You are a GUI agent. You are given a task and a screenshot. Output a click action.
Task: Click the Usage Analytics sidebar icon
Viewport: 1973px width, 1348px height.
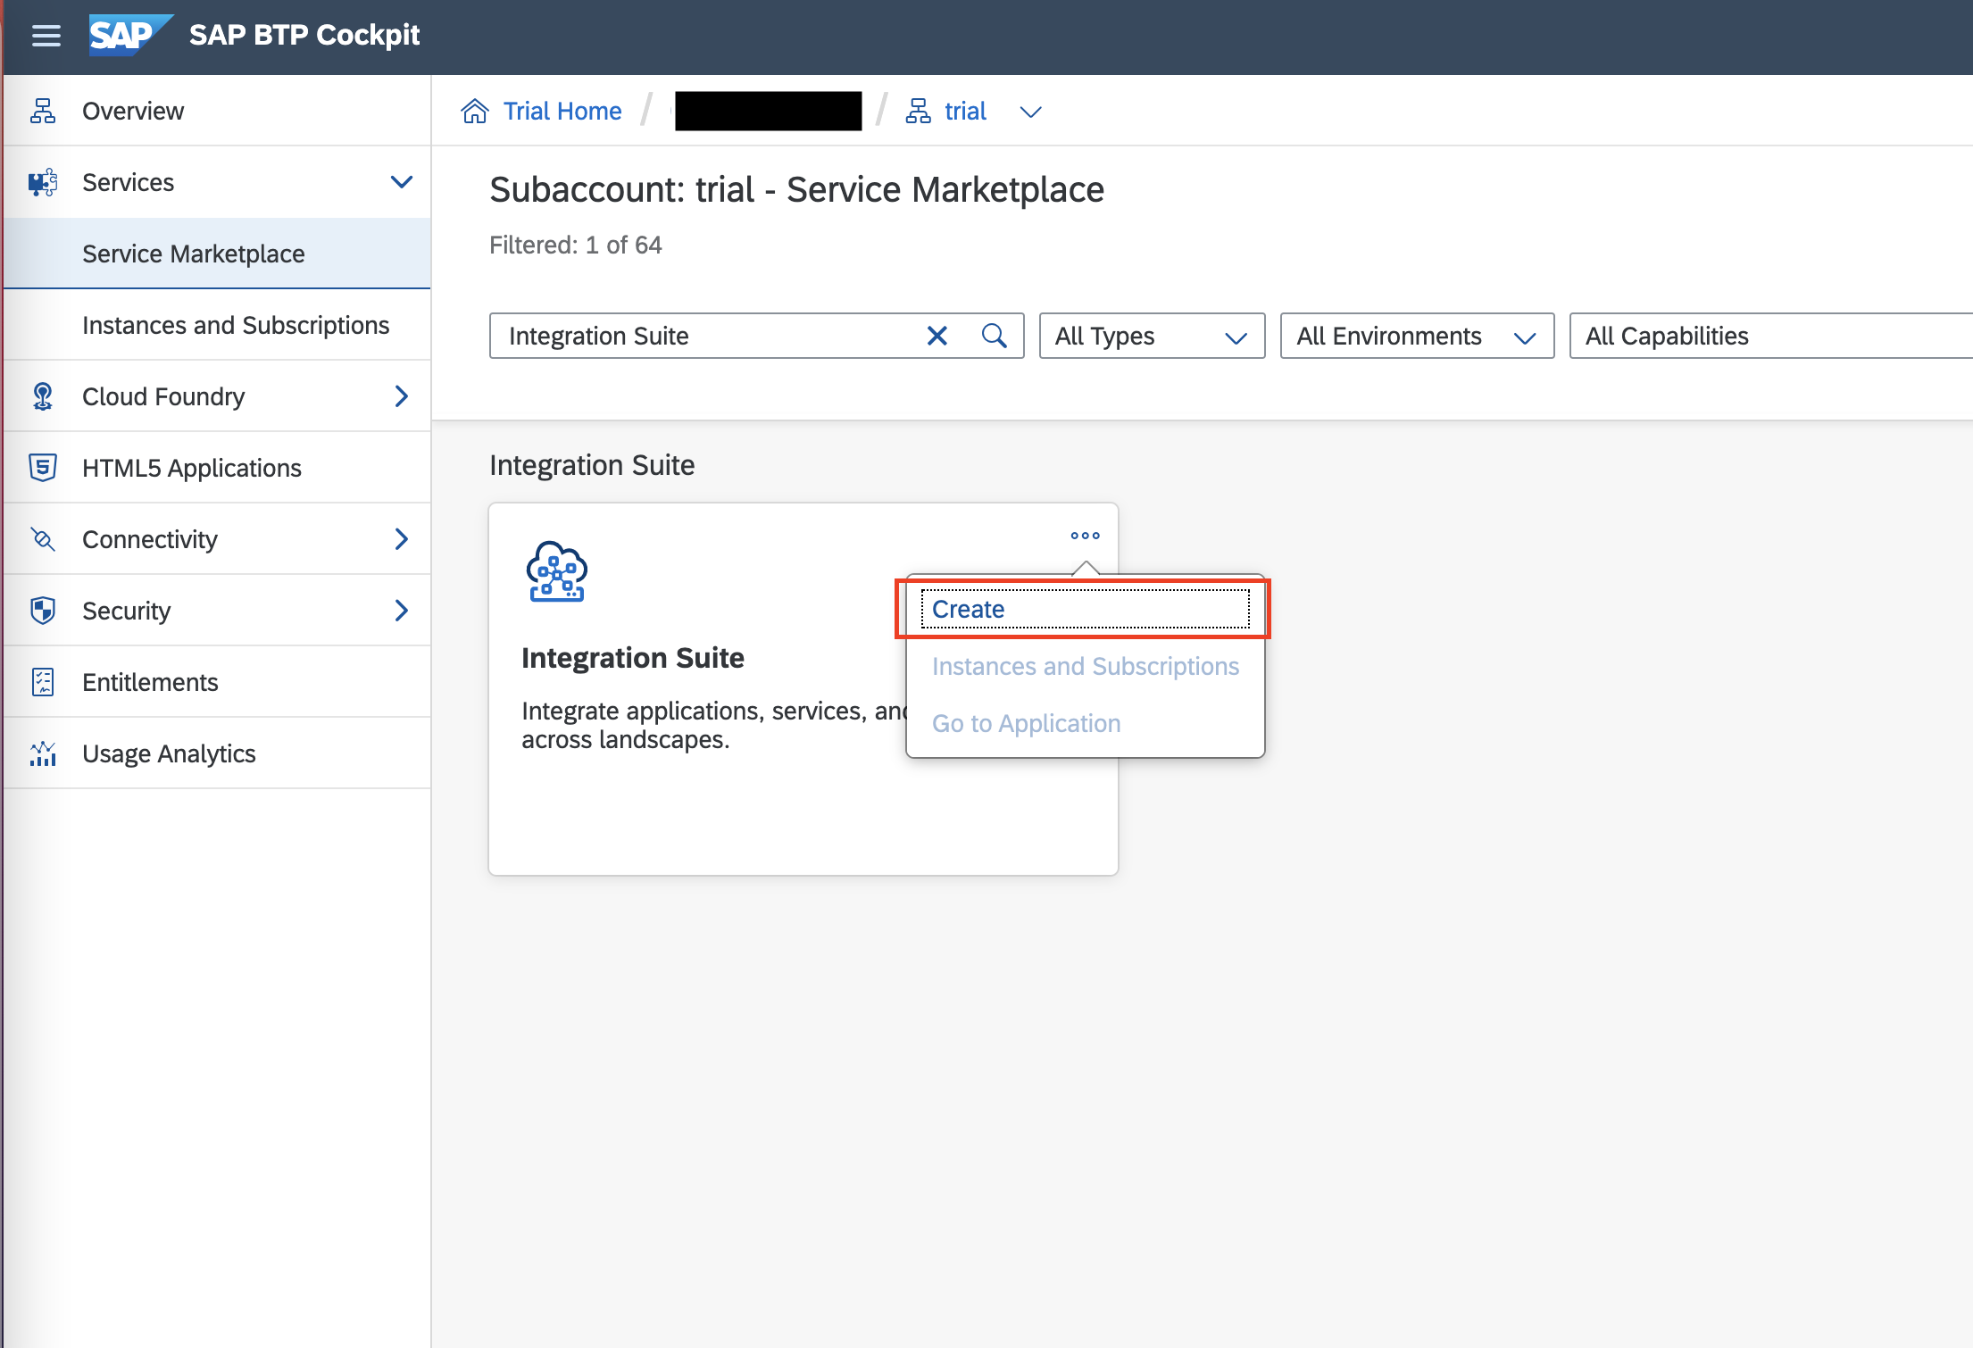coord(43,753)
